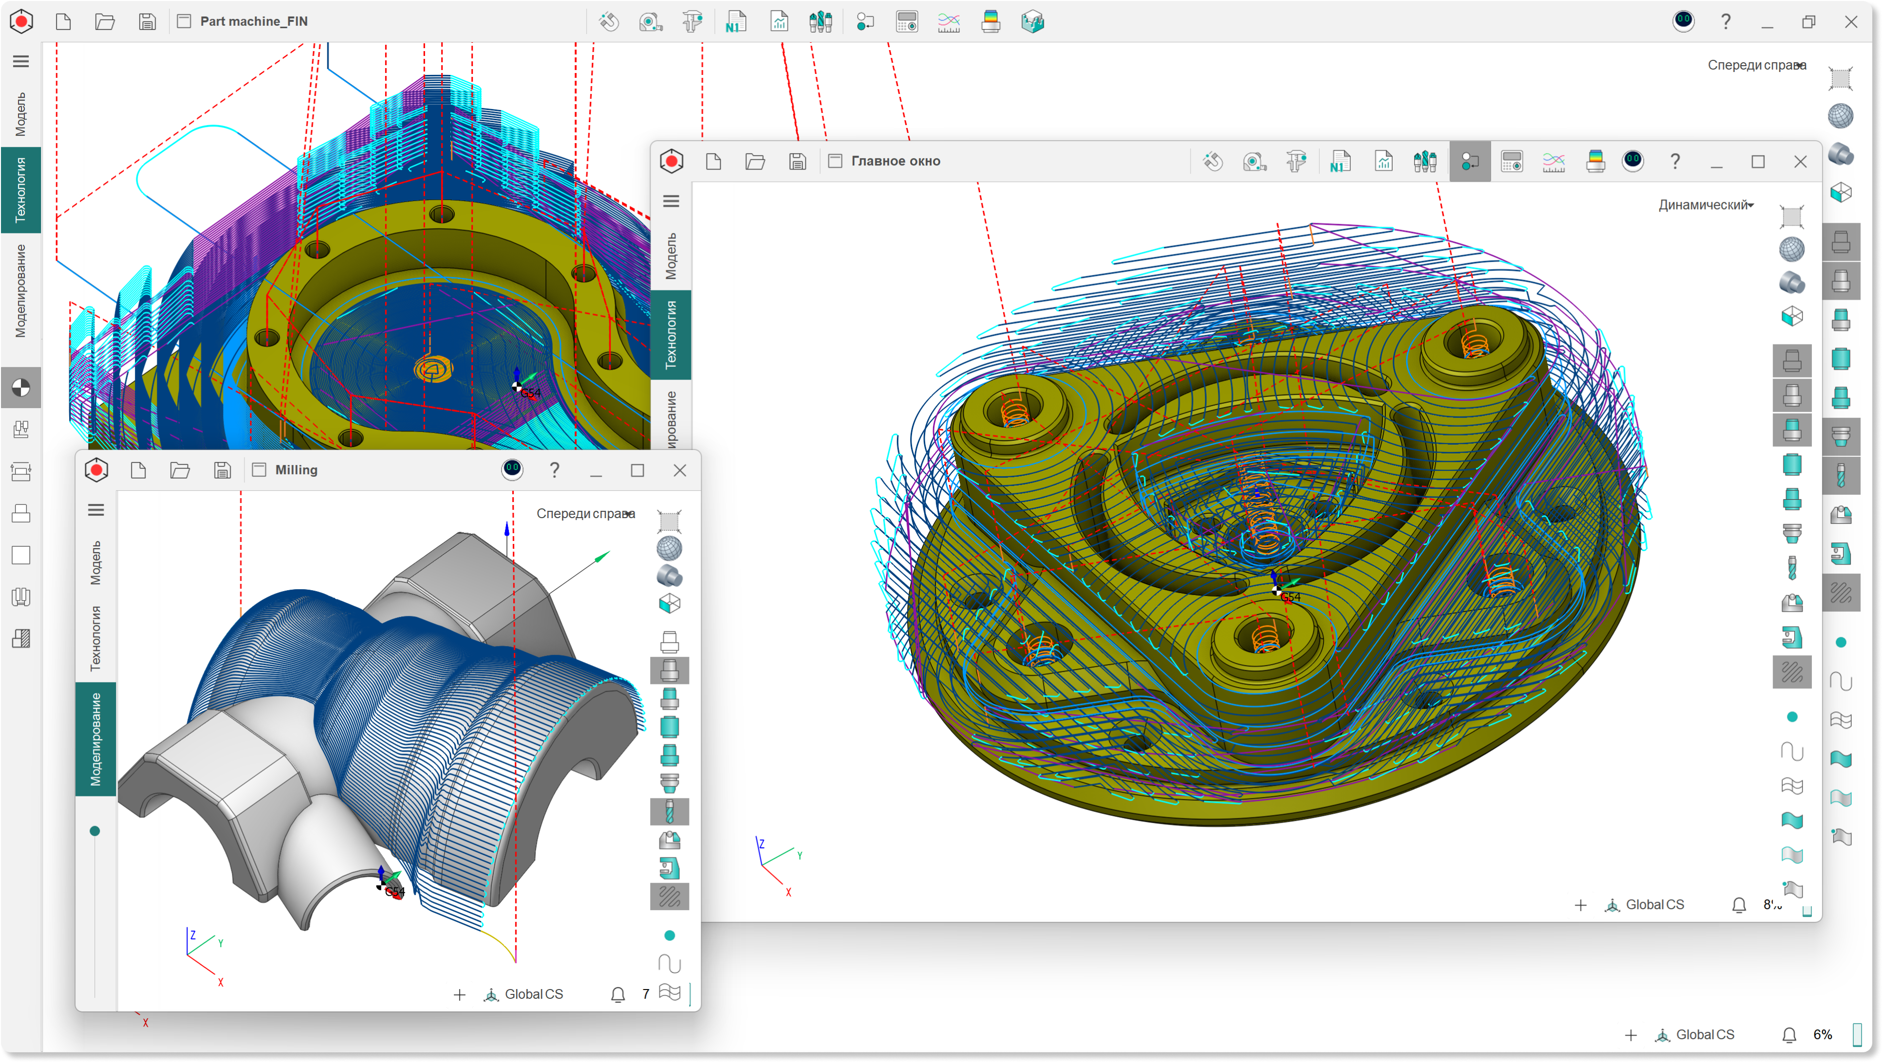Click the help question mark in the Milling window

click(554, 470)
